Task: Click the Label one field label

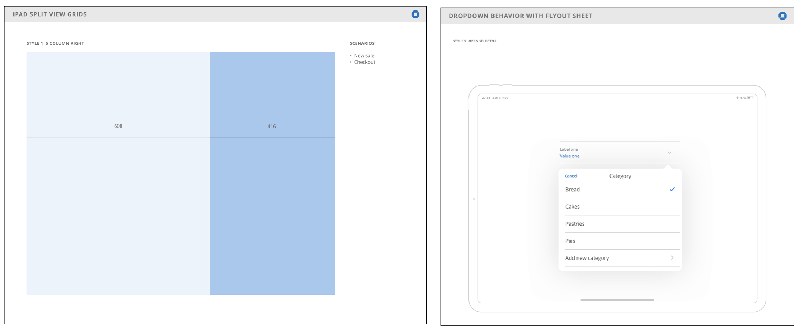Action: (x=569, y=149)
